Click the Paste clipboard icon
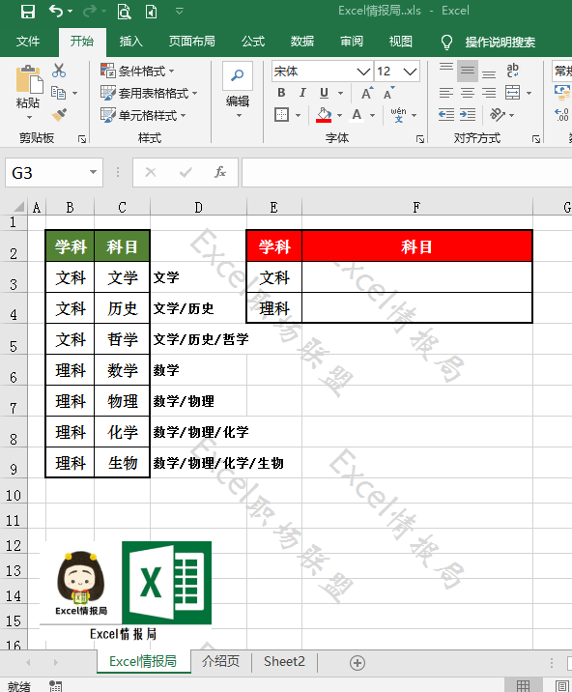 [29, 80]
